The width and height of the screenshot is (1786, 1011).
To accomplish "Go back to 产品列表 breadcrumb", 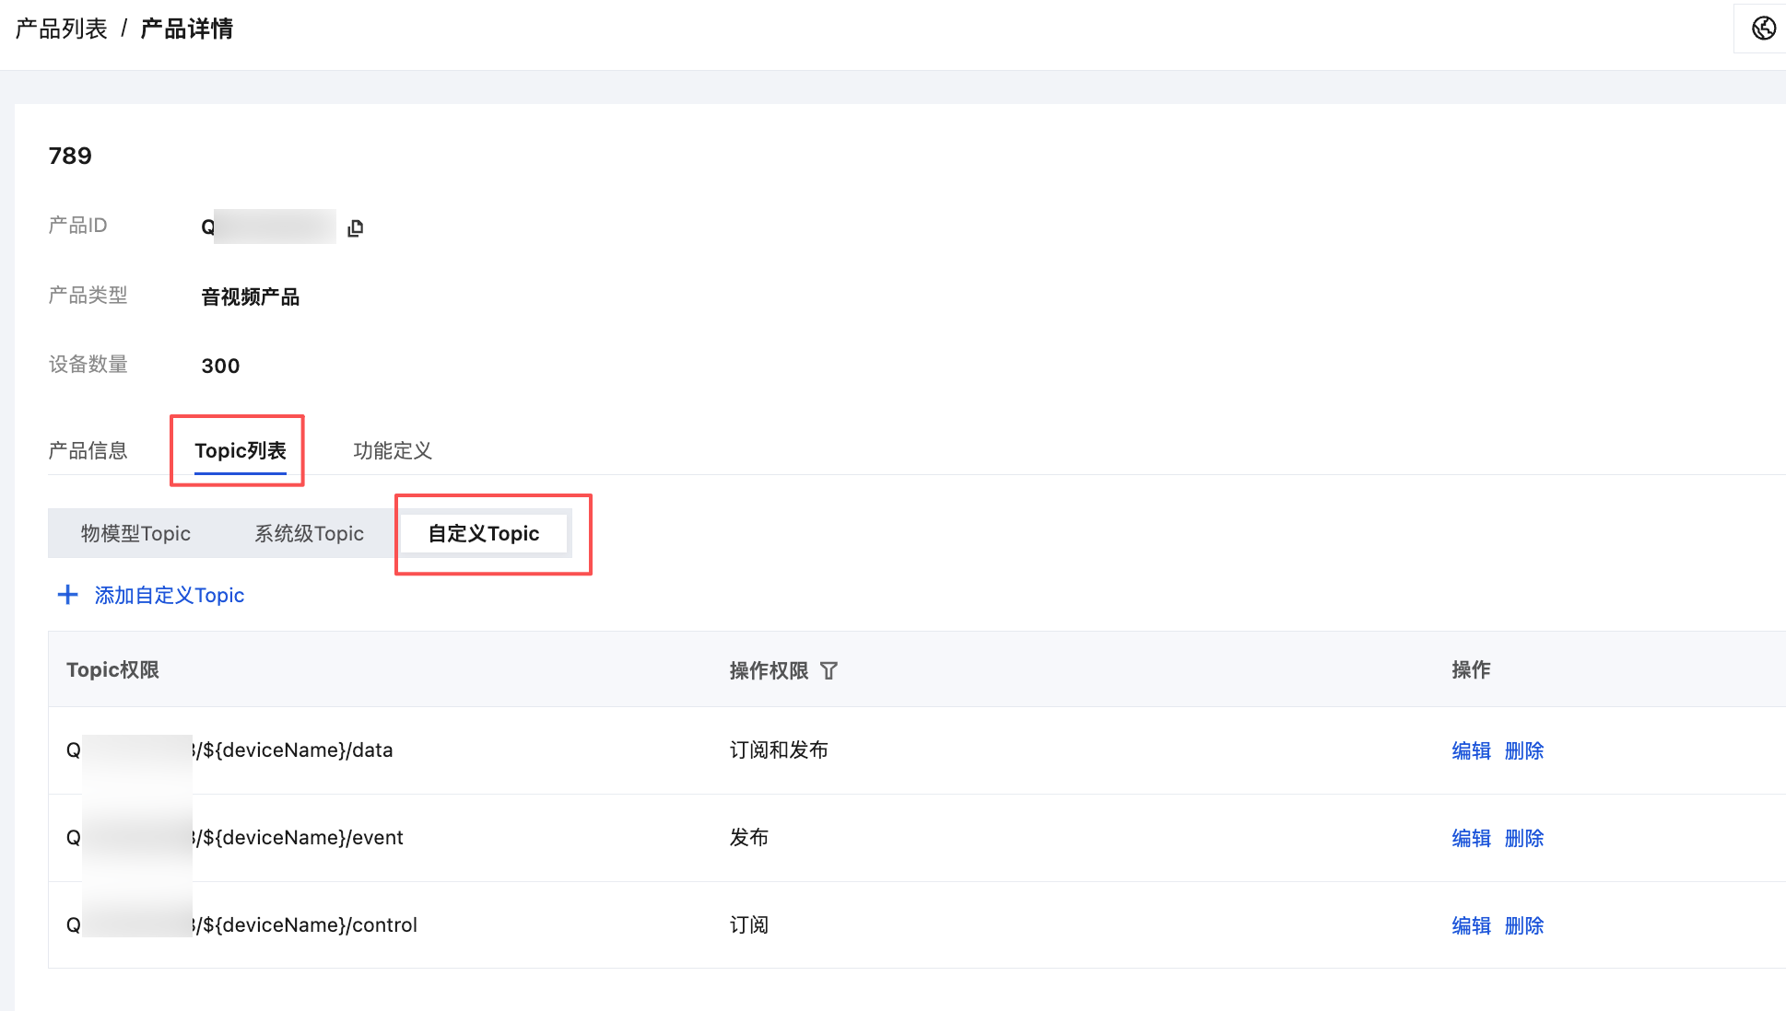I will point(62,29).
